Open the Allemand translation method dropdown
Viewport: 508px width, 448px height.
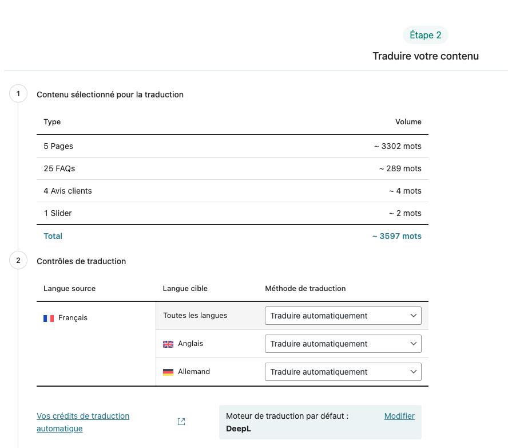click(x=343, y=372)
